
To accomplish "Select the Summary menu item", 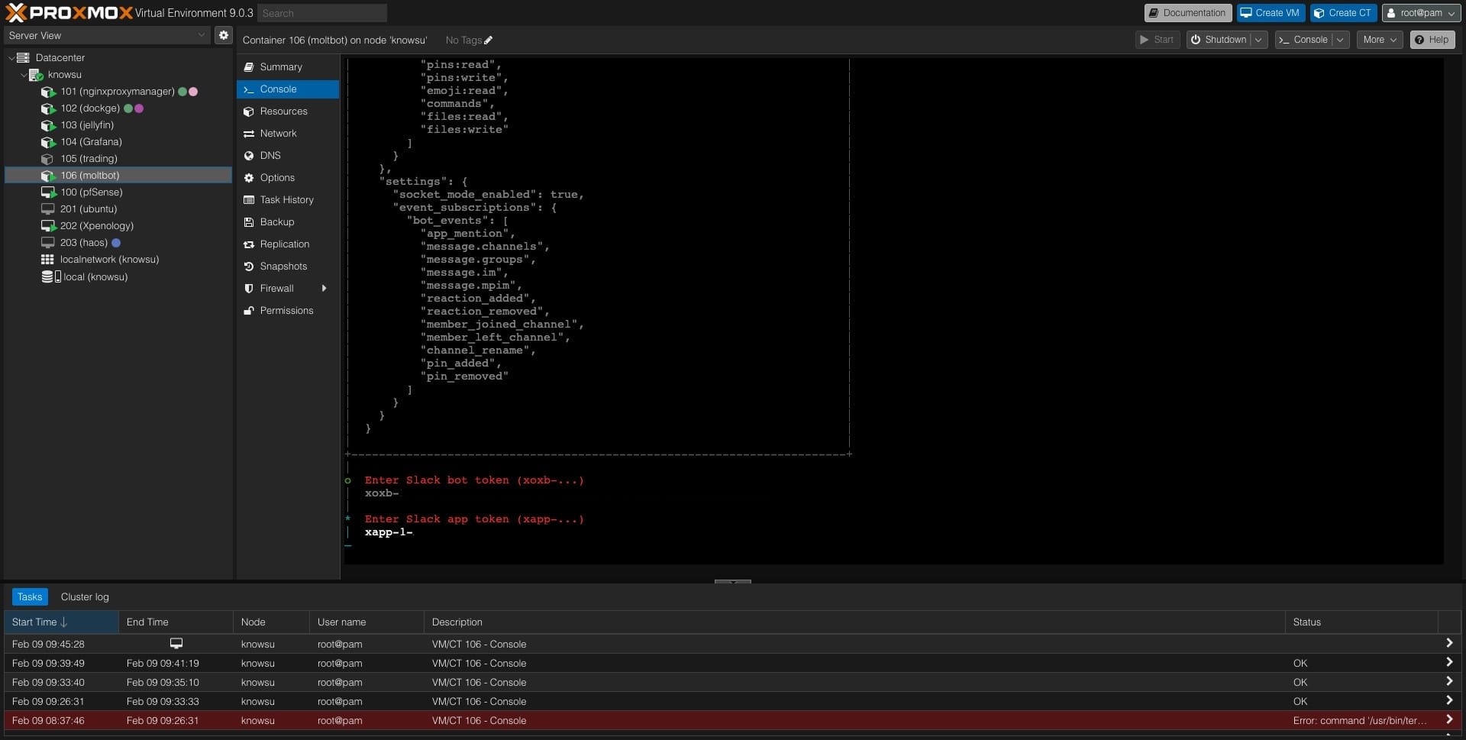I will click(x=280, y=67).
